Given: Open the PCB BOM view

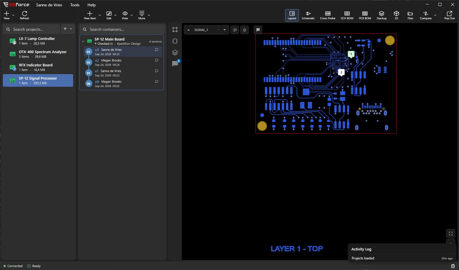Looking at the screenshot, I should pos(365,15).
